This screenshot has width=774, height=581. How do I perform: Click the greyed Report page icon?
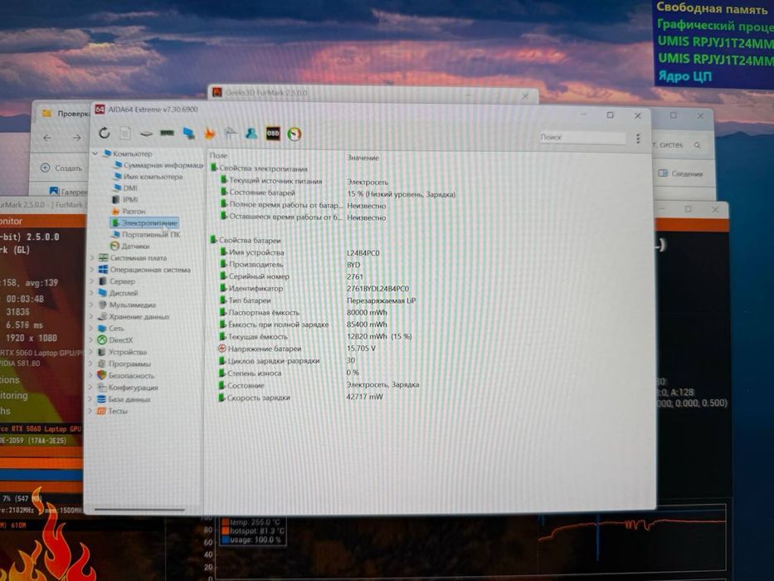tap(125, 133)
